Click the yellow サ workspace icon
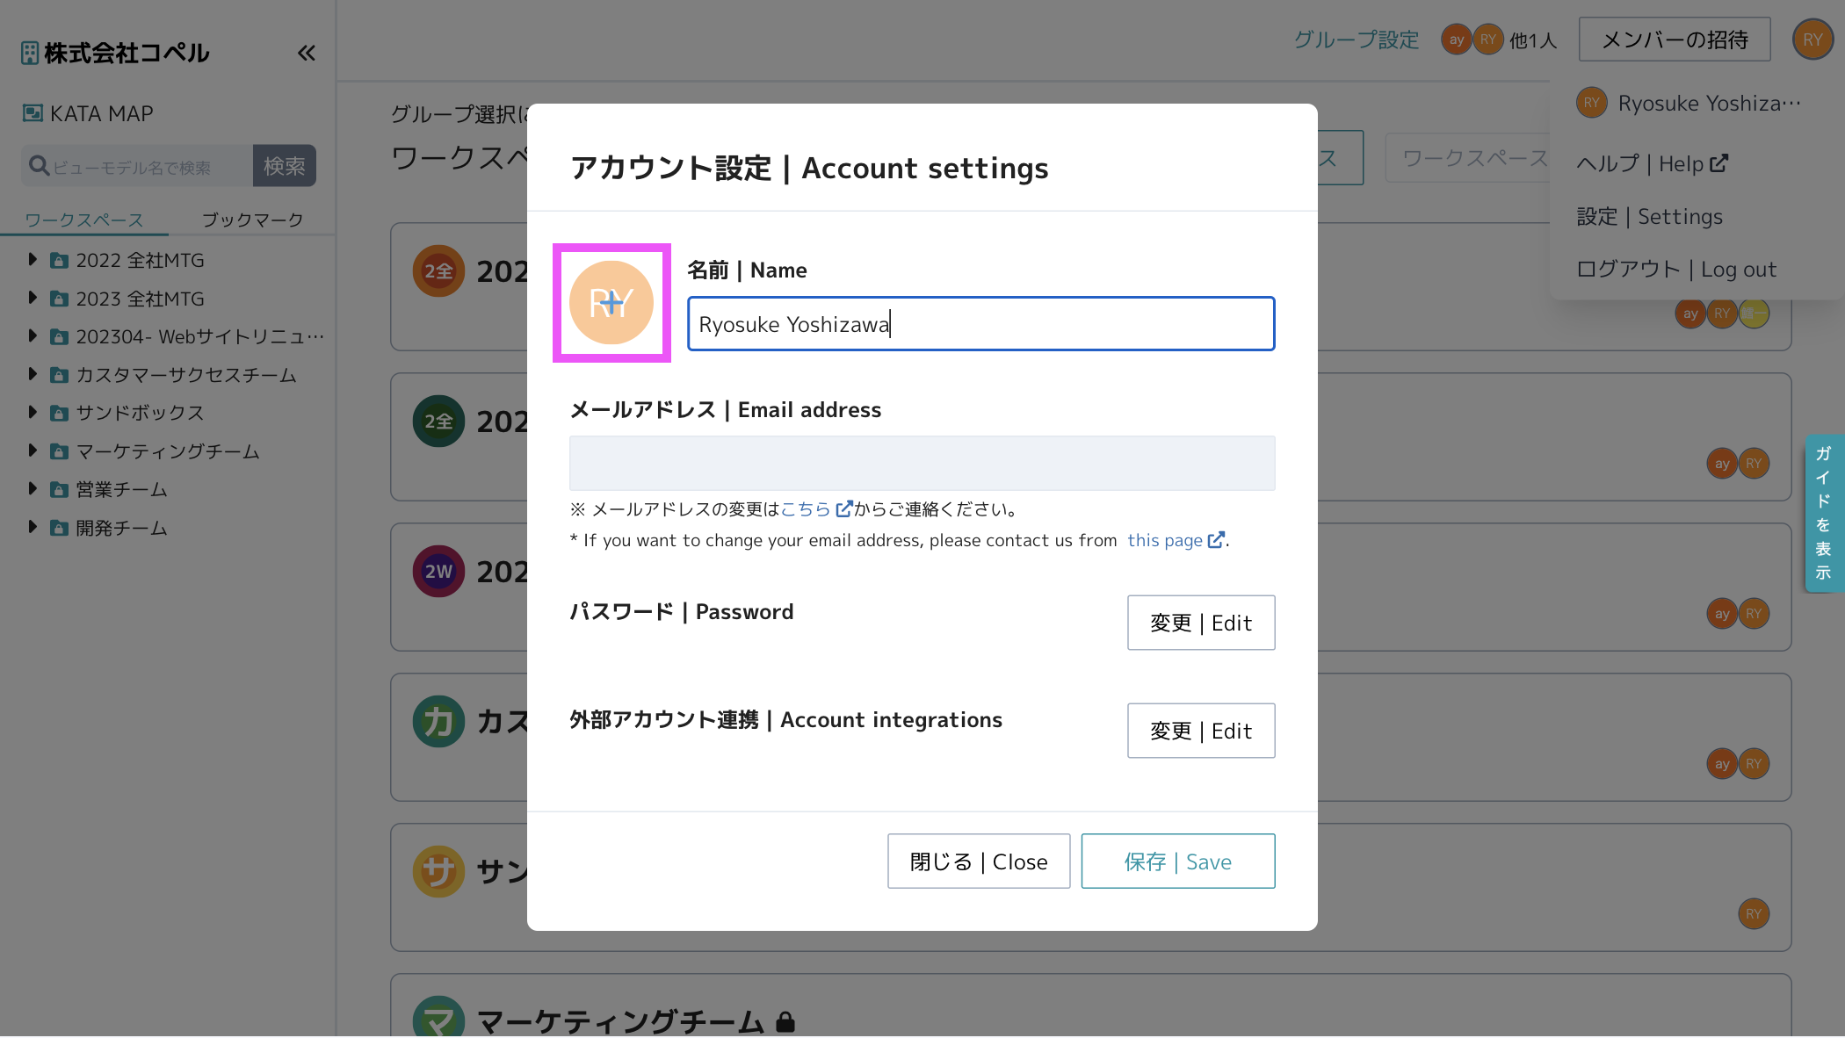This screenshot has height=1038, width=1845. pyautogui.click(x=438, y=872)
